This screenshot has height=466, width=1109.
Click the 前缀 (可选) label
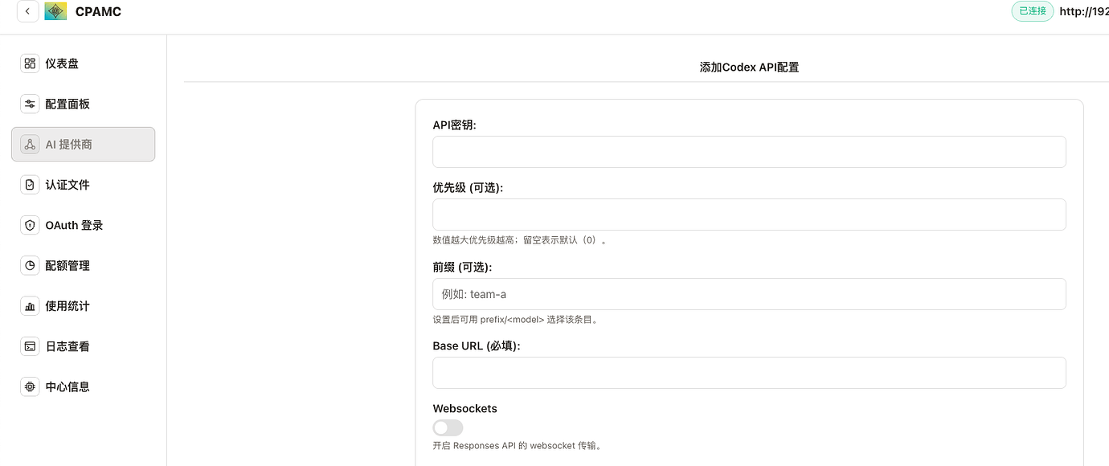click(x=462, y=267)
